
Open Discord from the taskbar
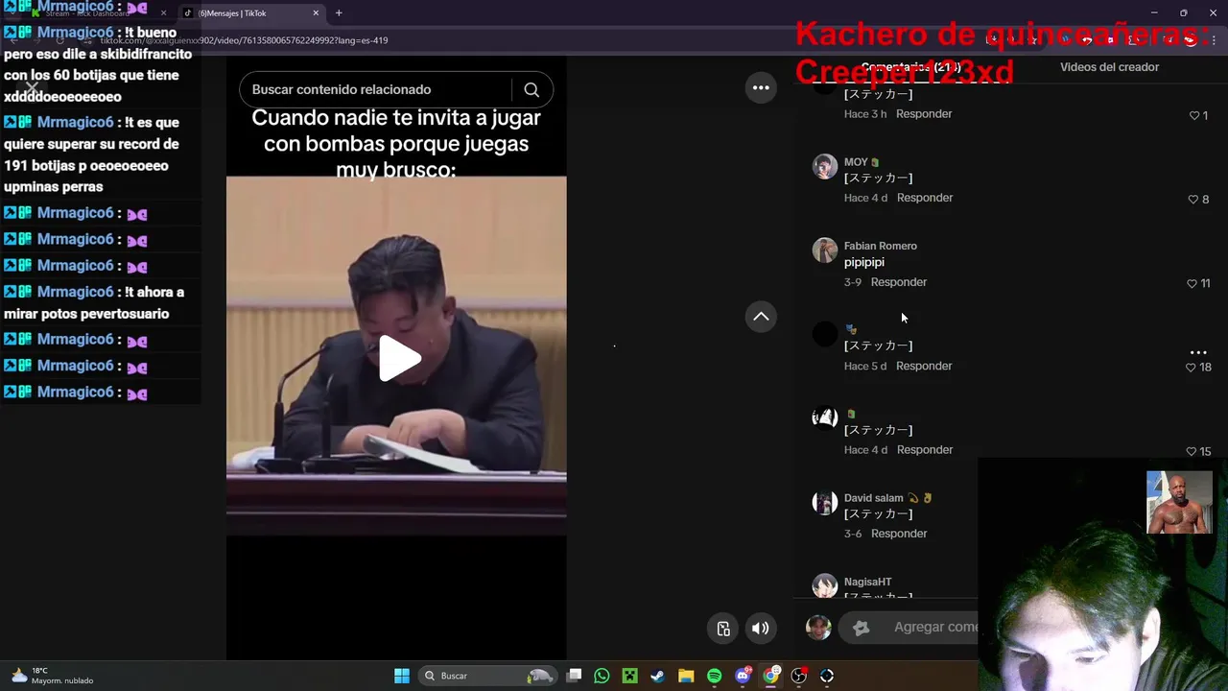tap(743, 676)
